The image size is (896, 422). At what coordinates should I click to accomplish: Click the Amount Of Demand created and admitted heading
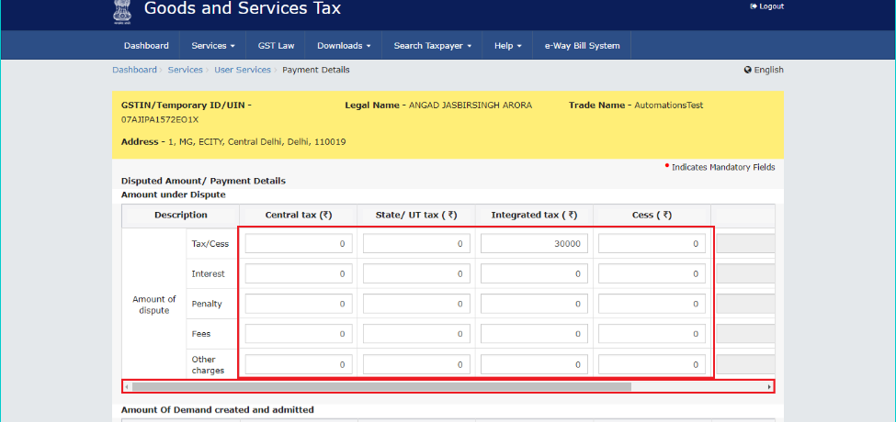point(218,409)
